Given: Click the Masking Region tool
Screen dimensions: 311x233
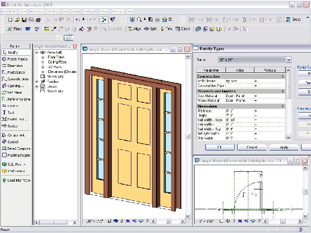Looking at the screenshot, I should 18,155.
